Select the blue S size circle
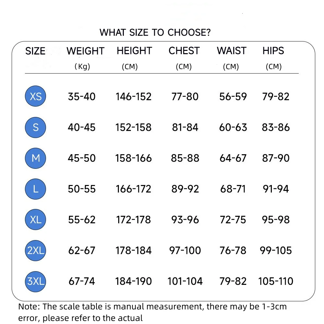 click(36, 127)
